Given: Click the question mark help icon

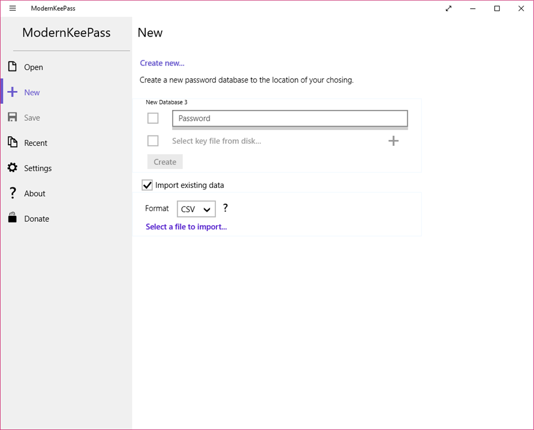Looking at the screenshot, I should (x=225, y=208).
